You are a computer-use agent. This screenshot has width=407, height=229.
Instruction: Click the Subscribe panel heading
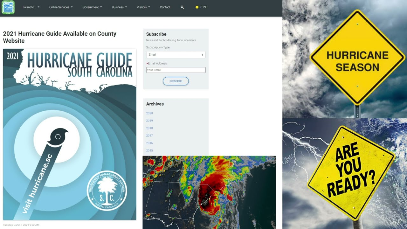(156, 34)
